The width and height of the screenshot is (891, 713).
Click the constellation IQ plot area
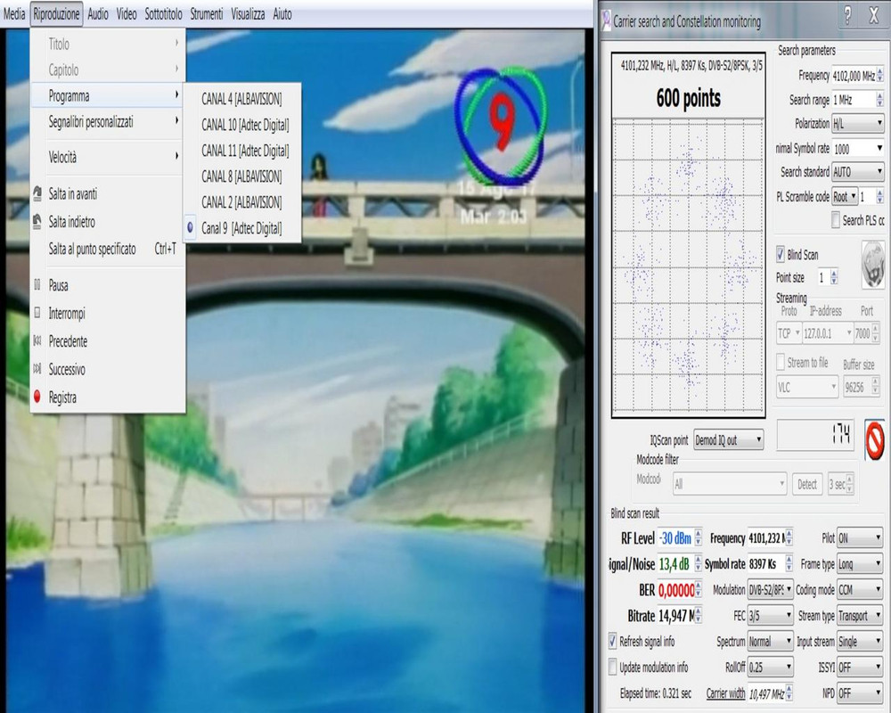[688, 265]
